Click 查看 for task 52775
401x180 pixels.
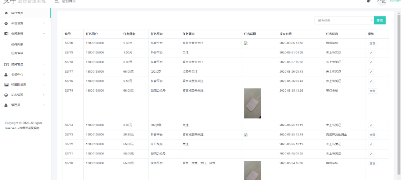coord(372,91)
